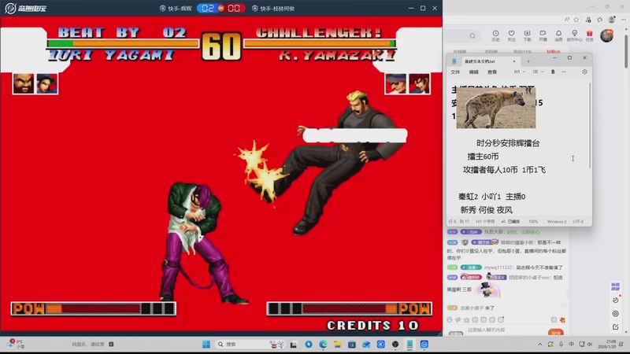
Task: Click the text line 擂主60币
Action: pos(483,157)
